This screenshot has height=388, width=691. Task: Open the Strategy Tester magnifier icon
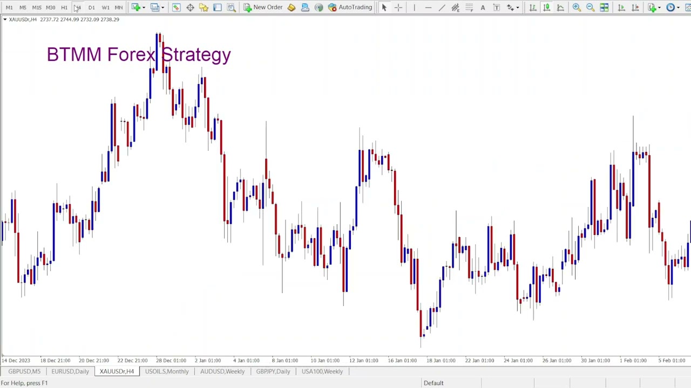(231, 8)
